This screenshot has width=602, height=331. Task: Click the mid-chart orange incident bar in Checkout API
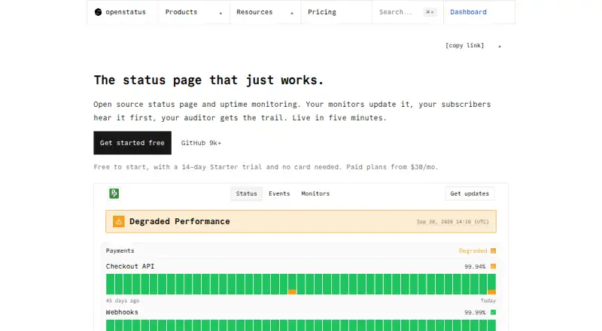click(x=292, y=292)
